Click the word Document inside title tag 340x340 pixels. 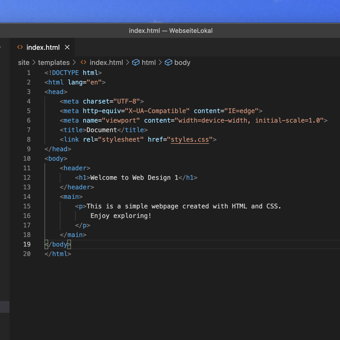101,130
